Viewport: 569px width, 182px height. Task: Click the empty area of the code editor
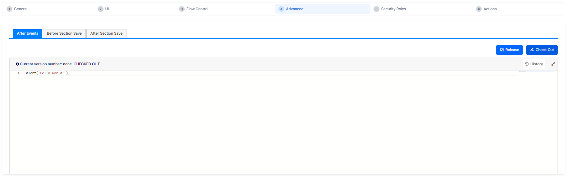click(249, 124)
